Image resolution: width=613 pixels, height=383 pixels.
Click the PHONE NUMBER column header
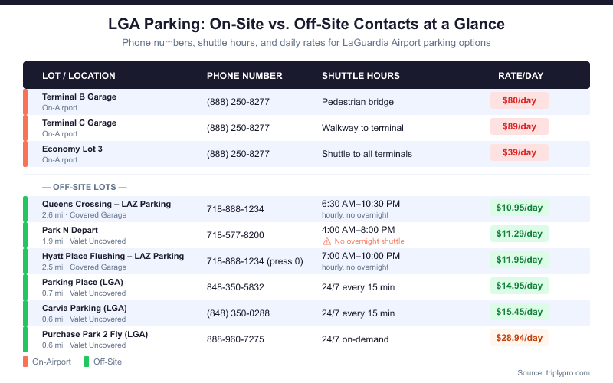[244, 76]
